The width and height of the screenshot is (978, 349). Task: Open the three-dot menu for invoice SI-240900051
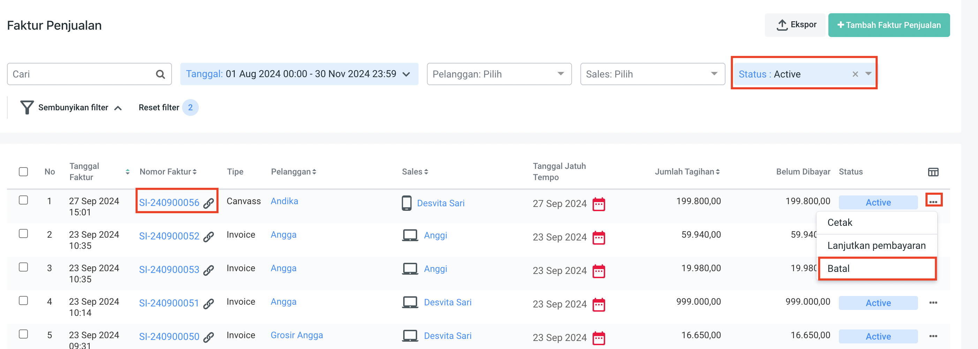pos(933,303)
